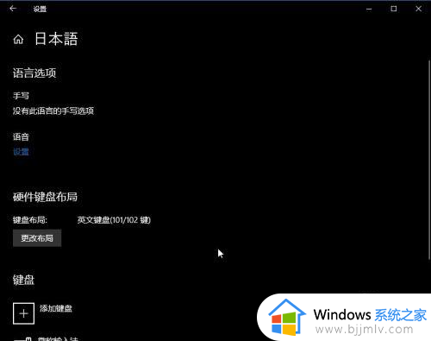Open the 设置 link under 语音
The image size is (431, 341).
(x=21, y=152)
